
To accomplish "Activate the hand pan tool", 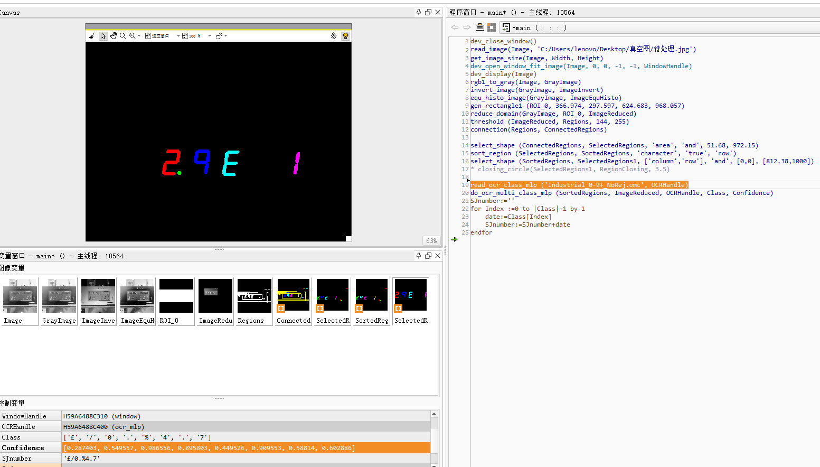I will click(113, 36).
